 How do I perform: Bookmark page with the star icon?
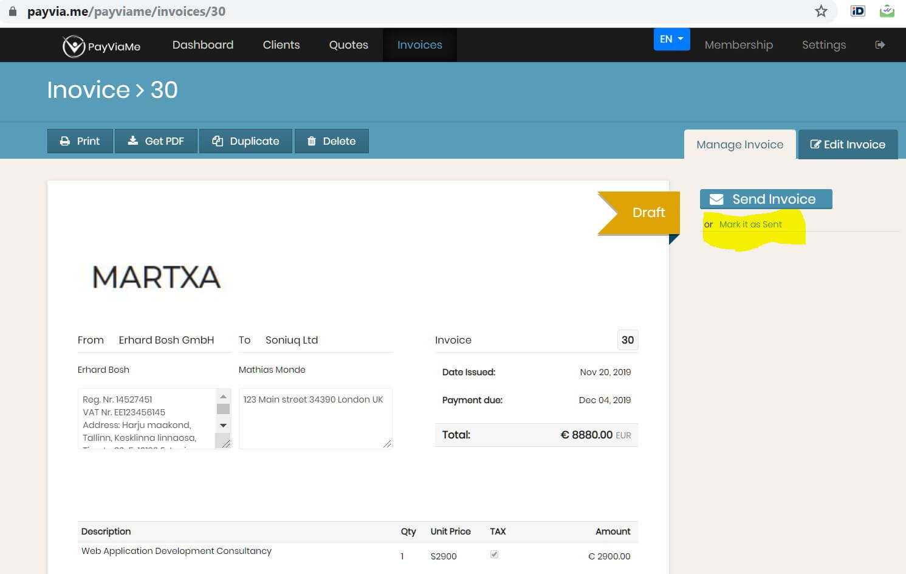821,11
